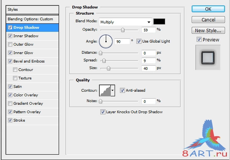Click the Distance slider handle
Image resolution: width=230 pixels, height=160 pixels.
click(100, 53)
